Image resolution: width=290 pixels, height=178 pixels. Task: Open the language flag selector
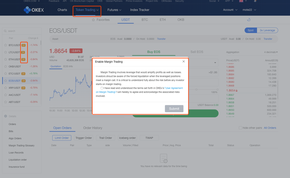243,1
